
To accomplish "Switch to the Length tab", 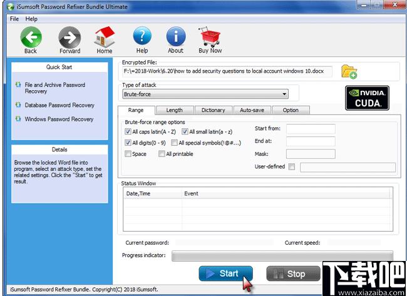I will [x=175, y=110].
